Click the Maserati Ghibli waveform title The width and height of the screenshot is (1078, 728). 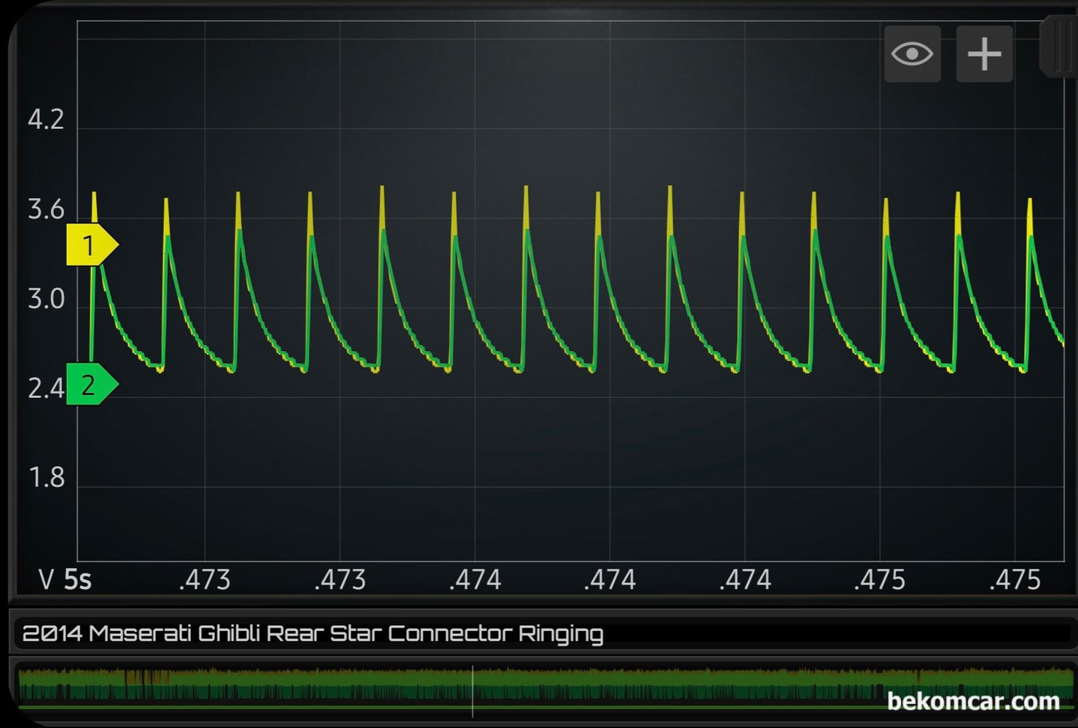coord(312,633)
